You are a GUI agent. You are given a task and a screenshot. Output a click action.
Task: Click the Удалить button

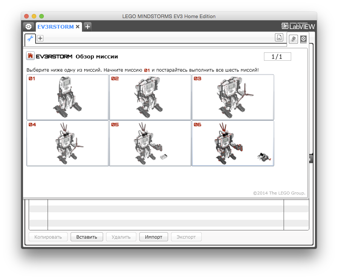pos(121,237)
